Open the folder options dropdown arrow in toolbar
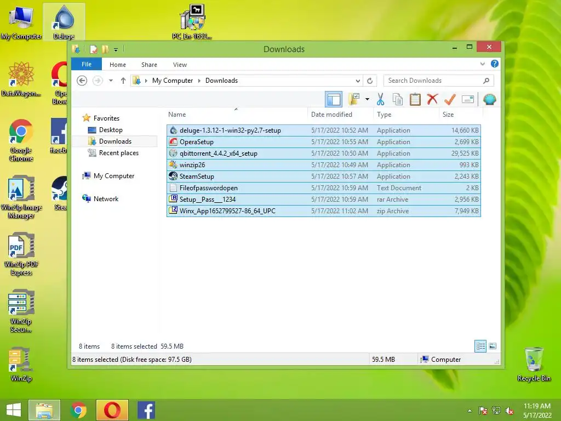The width and height of the screenshot is (561, 421). 367,99
